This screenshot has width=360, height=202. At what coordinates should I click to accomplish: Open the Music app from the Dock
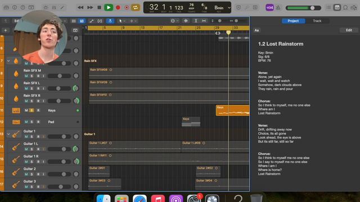[157, 198]
